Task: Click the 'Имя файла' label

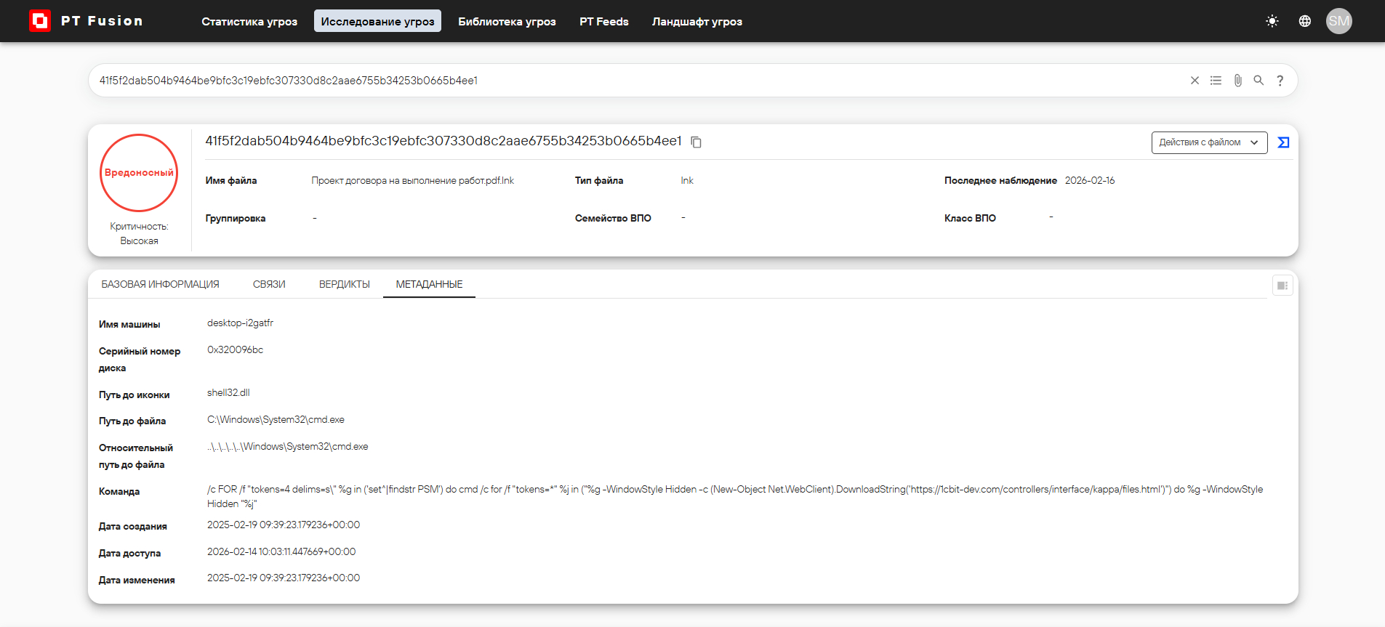Action: tap(231, 180)
